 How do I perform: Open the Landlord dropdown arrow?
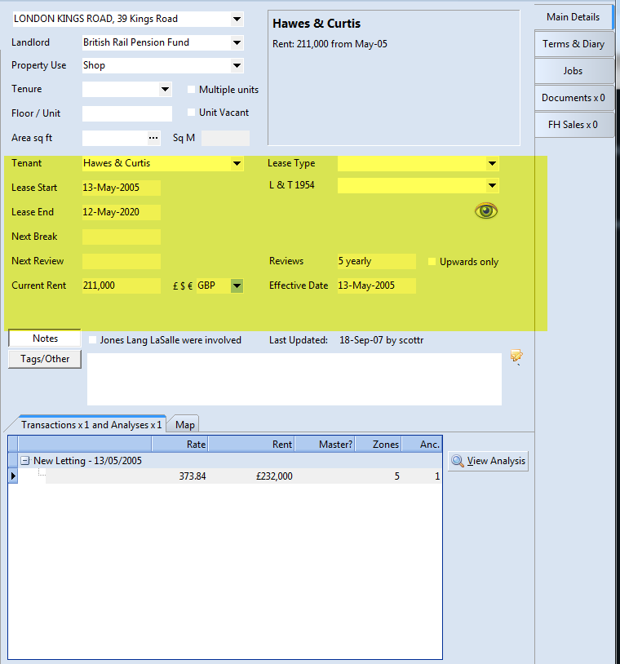237,42
